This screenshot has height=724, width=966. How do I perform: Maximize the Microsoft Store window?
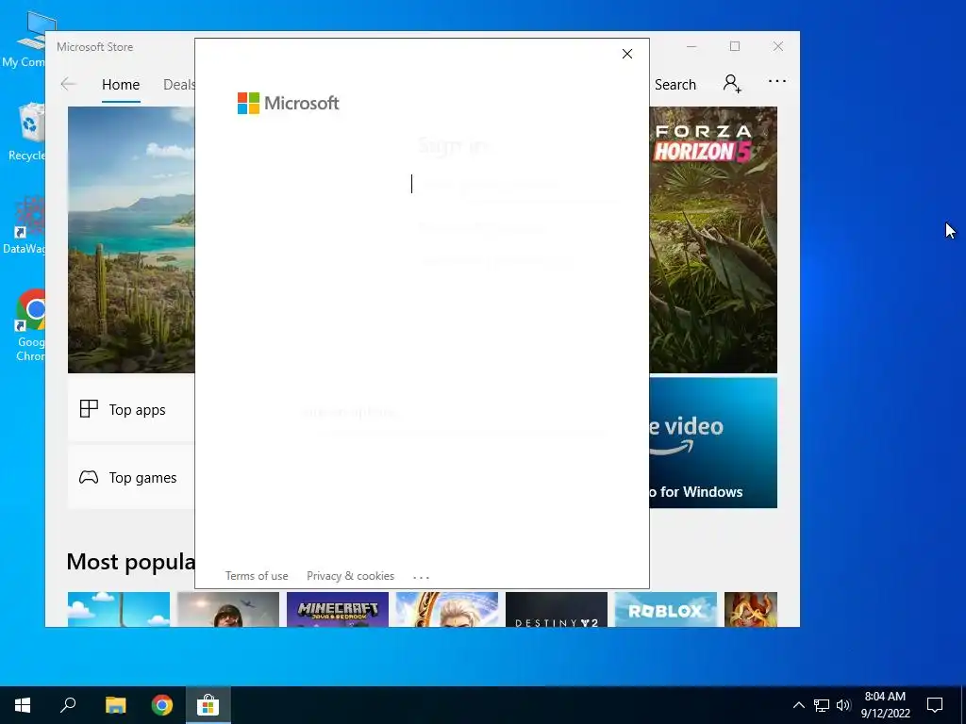point(735,47)
